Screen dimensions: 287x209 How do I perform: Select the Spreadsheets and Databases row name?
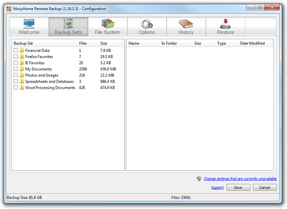50,82
